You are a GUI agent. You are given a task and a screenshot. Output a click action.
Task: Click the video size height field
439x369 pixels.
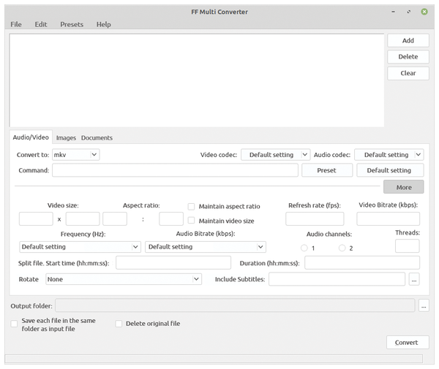(x=83, y=219)
